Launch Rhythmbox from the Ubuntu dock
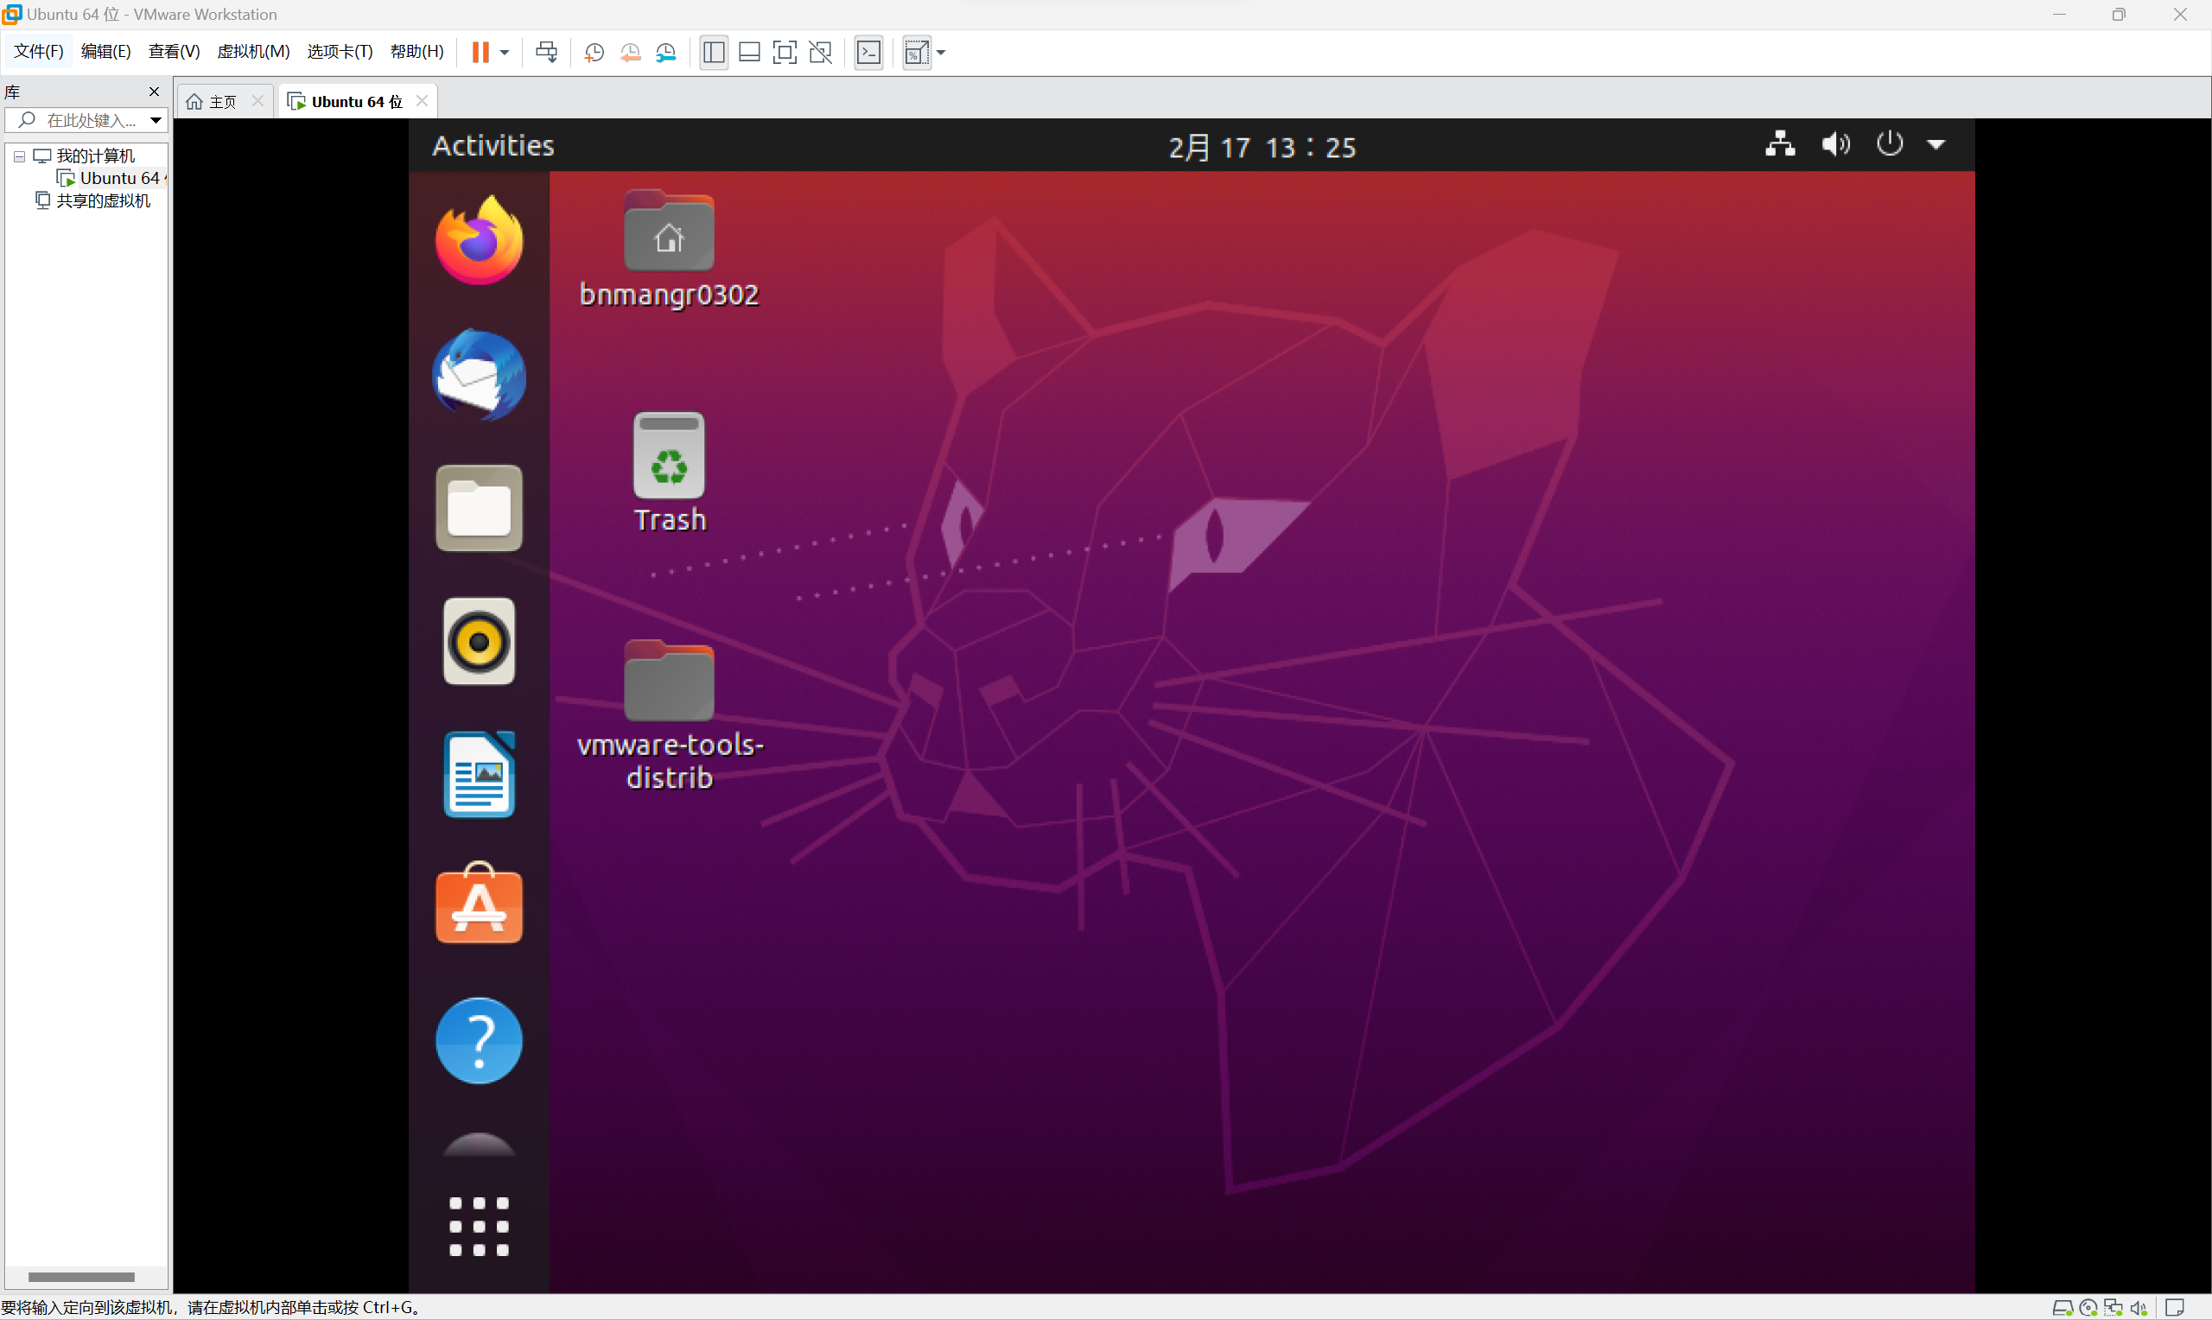Viewport: 2212px width, 1320px height. click(480, 641)
